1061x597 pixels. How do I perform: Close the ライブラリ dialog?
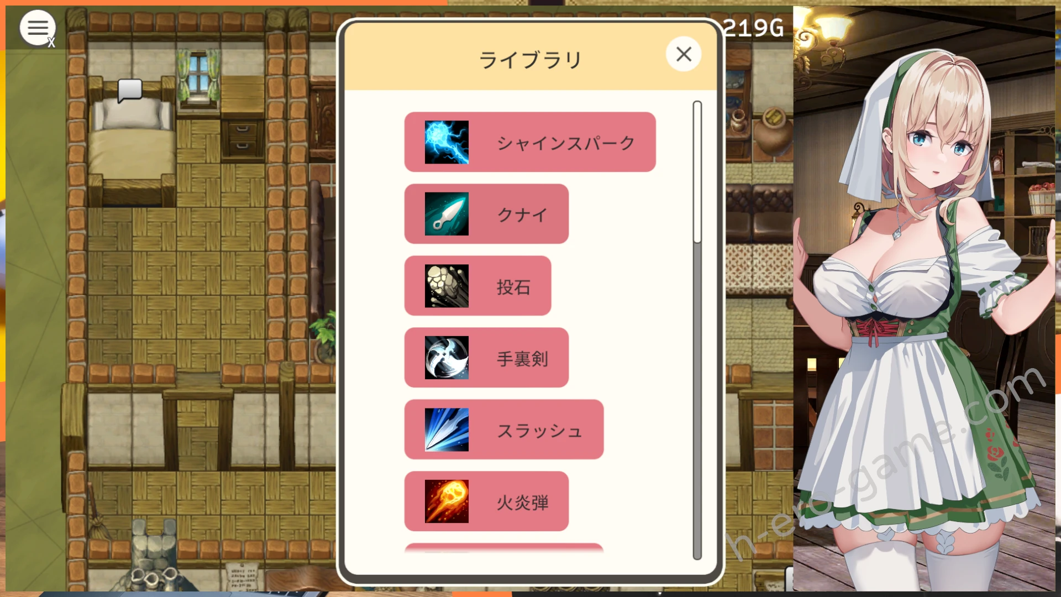click(684, 54)
